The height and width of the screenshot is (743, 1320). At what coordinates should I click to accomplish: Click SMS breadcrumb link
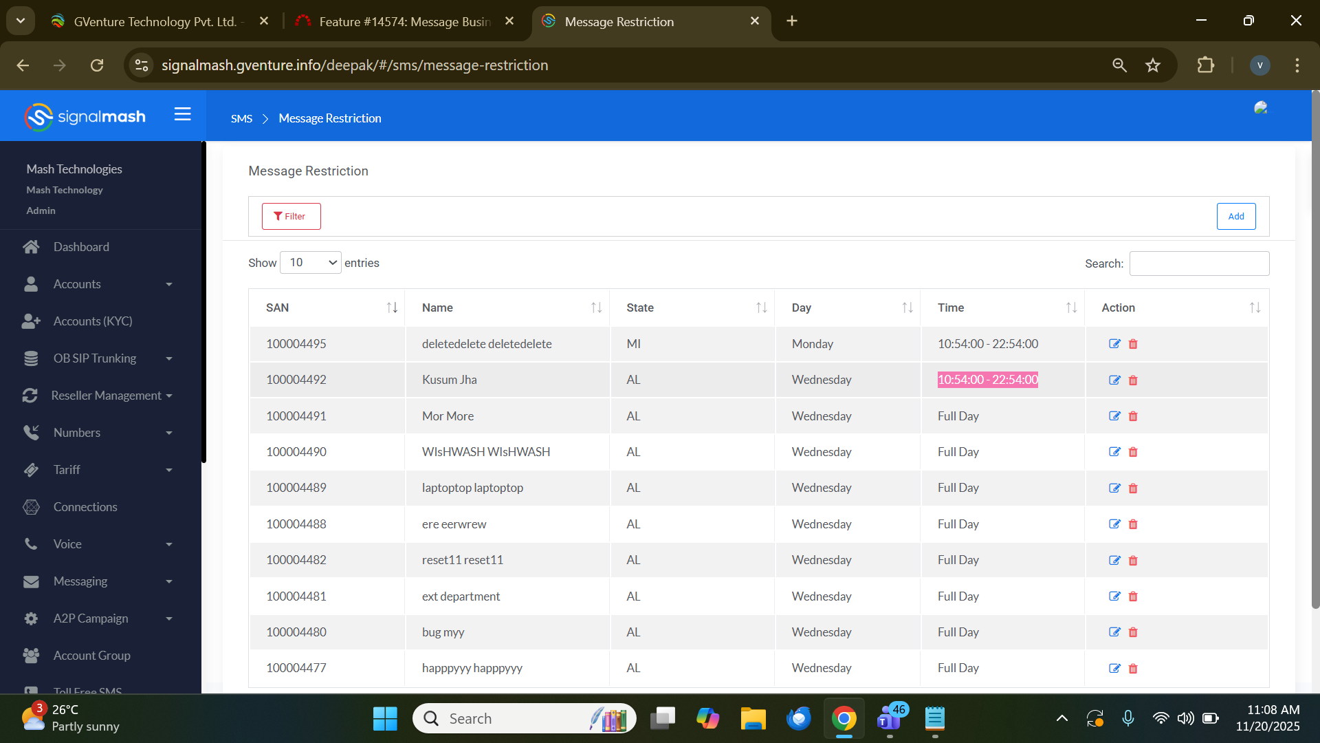pos(241,118)
